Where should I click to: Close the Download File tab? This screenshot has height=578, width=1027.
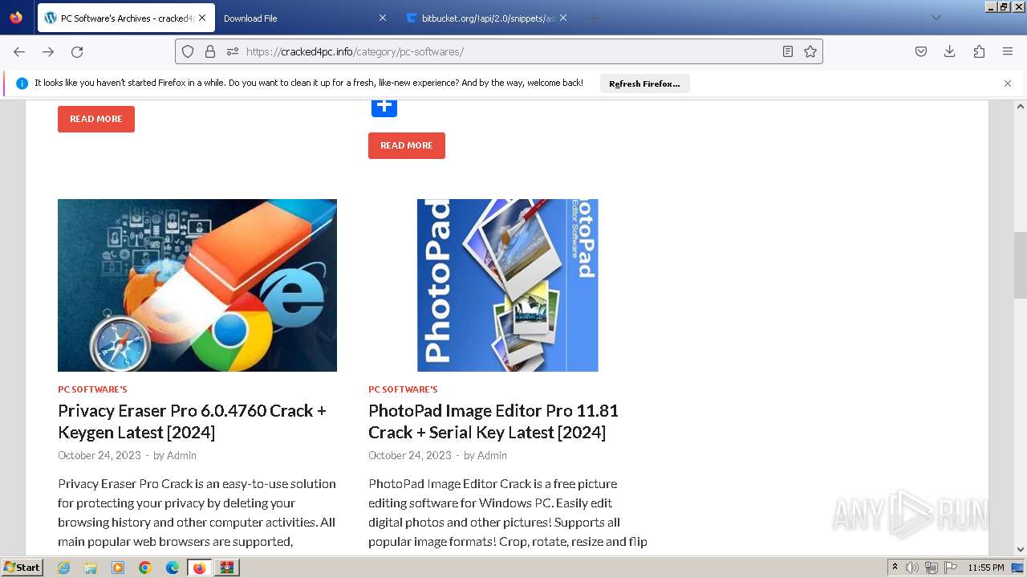[382, 18]
